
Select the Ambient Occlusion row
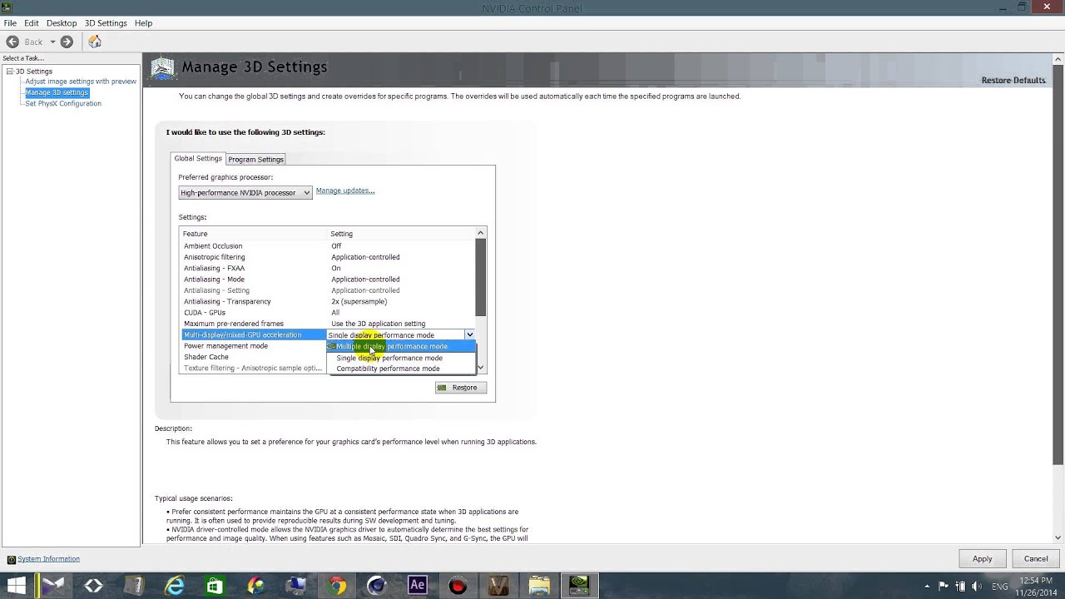pyautogui.click(x=328, y=245)
